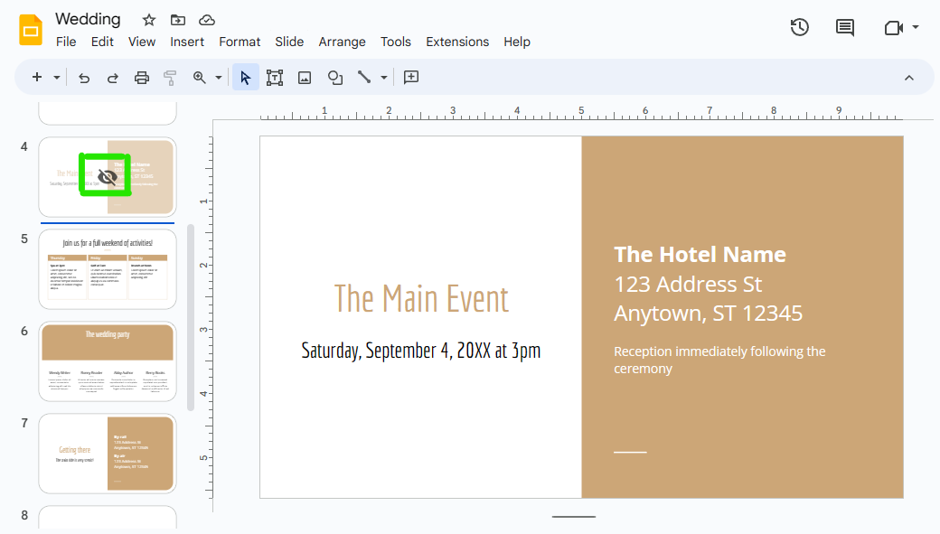
Task: Open the Edit menu
Action: [x=102, y=42]
